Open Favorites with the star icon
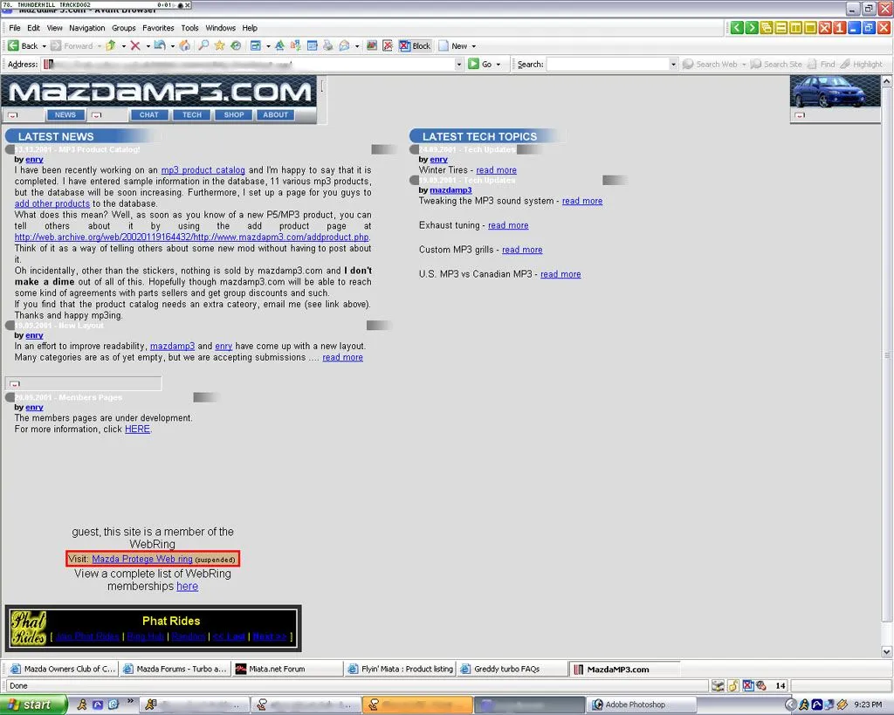Screen dimensions: 894x715 (219, 45)
